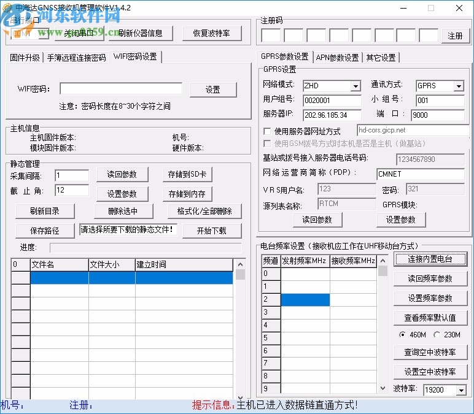Image resolution: width=474 pixels, height=414 pixels.
Task: Click the 服务器IP field
Action: [332, 115]
